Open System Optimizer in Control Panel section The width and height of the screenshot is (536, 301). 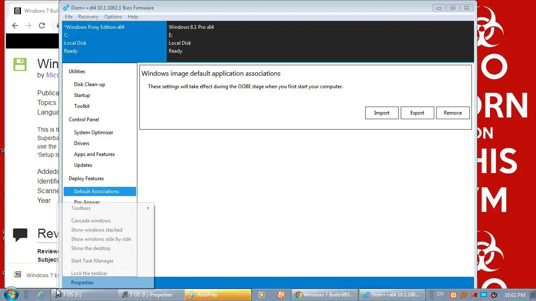pos(94,133)
